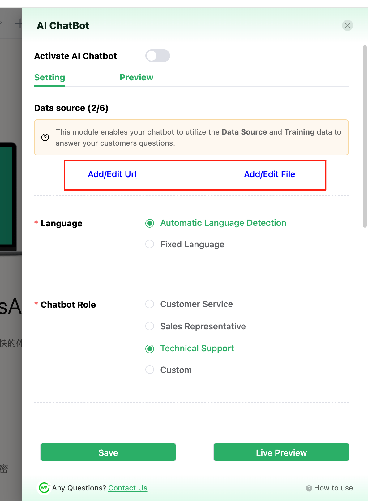Select Automatic Language Detection
This screenshot has width=368, height=501.
click(150, 223)
